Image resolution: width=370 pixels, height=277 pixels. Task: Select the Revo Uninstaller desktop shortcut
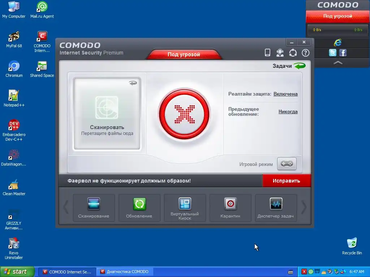point(14,249)
